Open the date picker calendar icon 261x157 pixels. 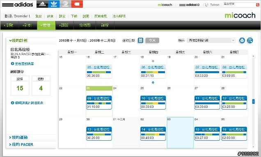pyautogui.click(x=140, y=40)
